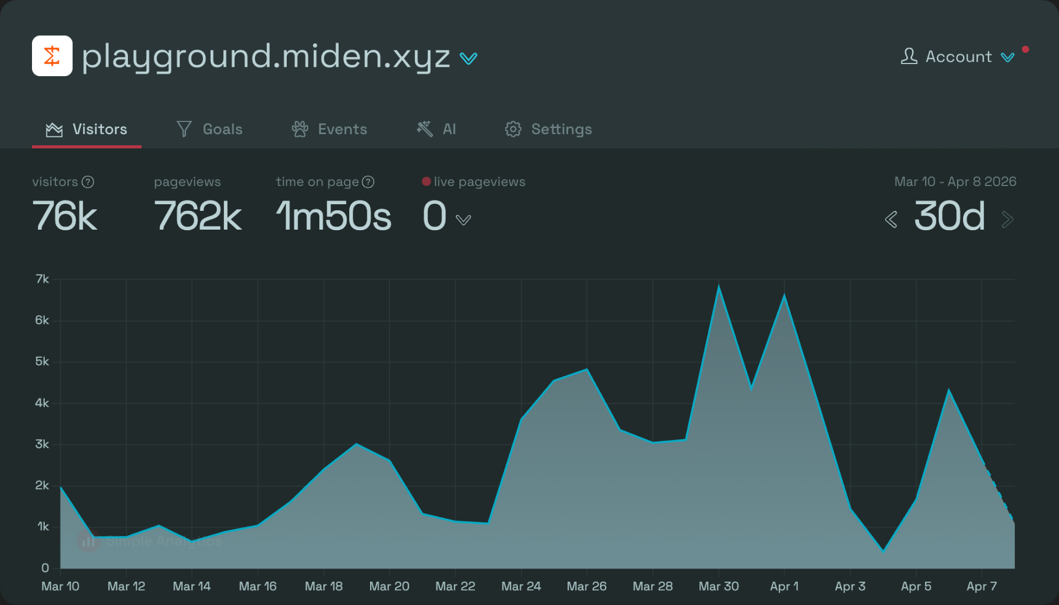Click the Settings gear icon
1059x605 pixels.
coord(513,129)
